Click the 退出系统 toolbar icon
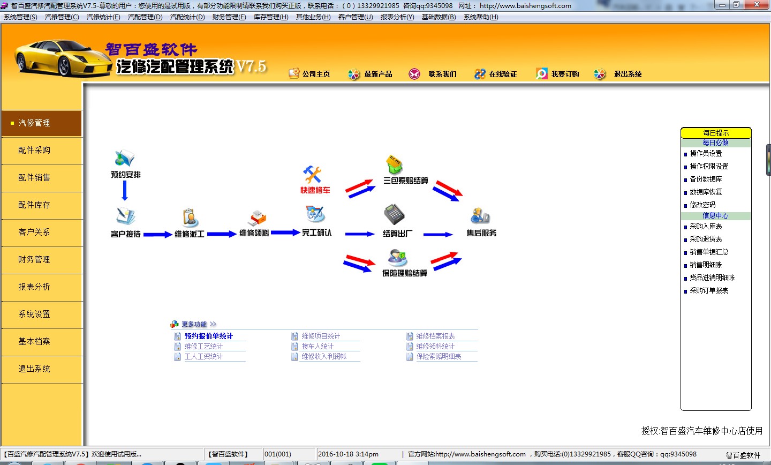Viewport: 771px width, 465px height. click(x=600, y=74)
